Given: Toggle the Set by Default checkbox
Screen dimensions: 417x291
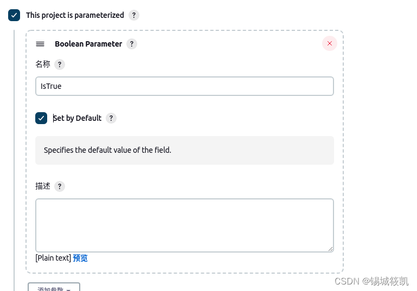Looking at the screenshot, I should pyautogui.click(x=41, y=118).
